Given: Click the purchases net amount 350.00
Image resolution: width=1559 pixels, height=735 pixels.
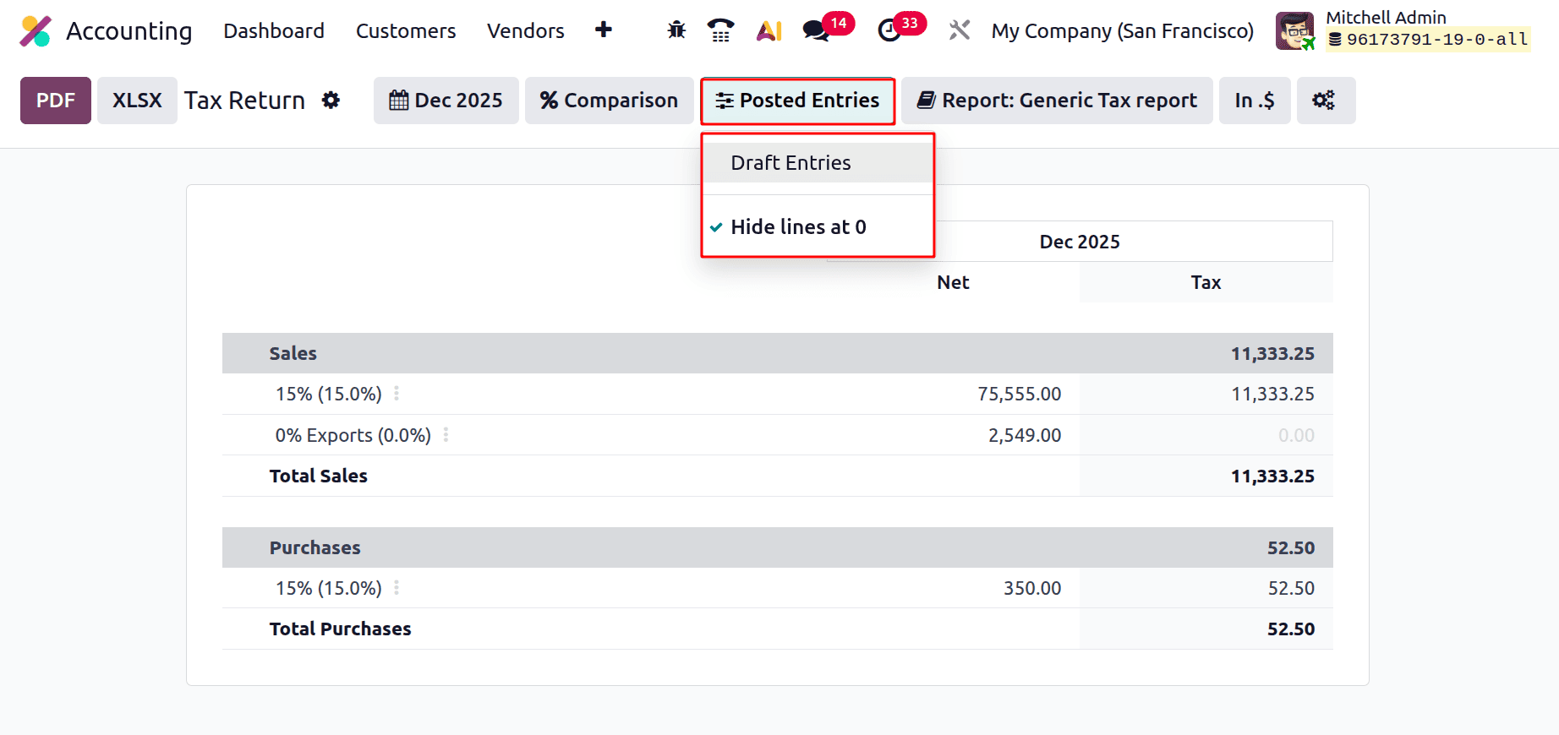Looking at the screenshot, I should (x=1032, y=589).
